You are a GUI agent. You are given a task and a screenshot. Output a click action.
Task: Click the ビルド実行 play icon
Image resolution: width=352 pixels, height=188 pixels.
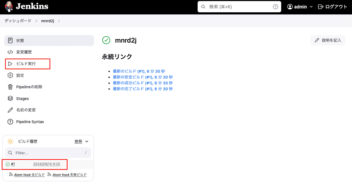click(10, 64)
